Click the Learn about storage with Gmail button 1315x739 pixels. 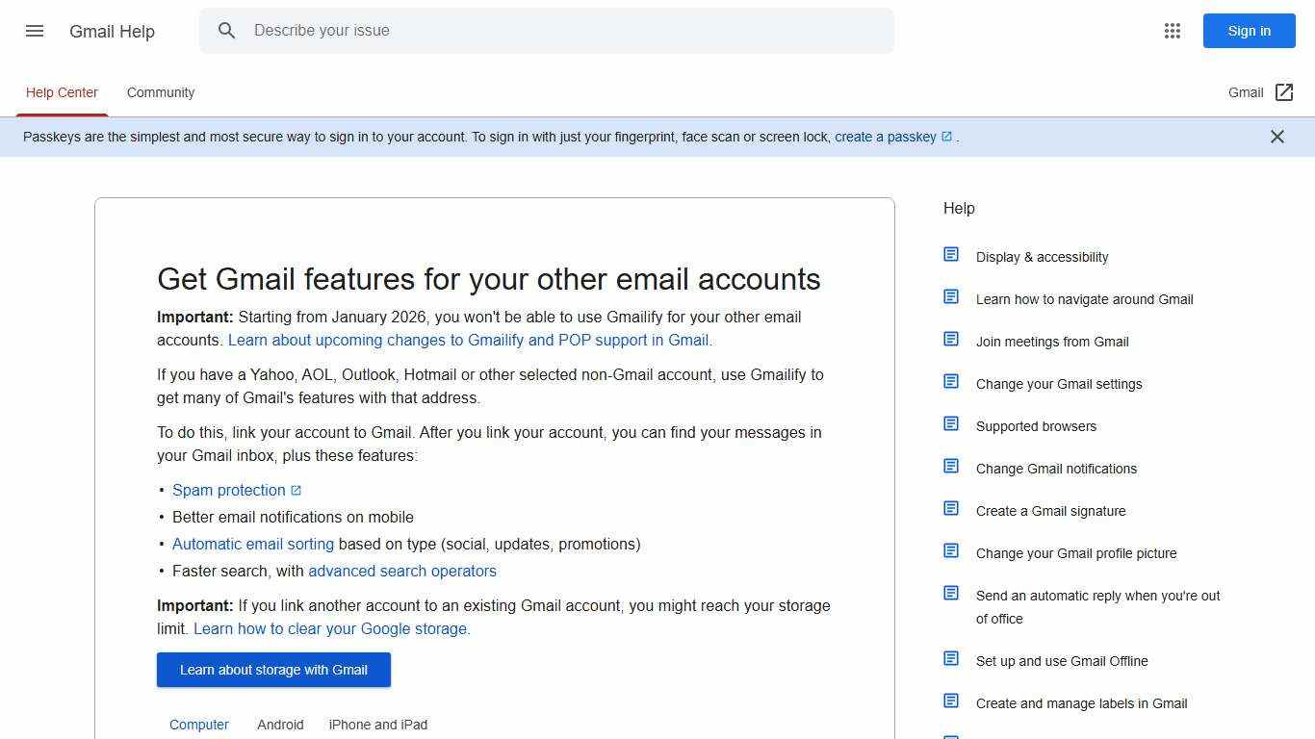pyautogui.click(x=273, y=670)
